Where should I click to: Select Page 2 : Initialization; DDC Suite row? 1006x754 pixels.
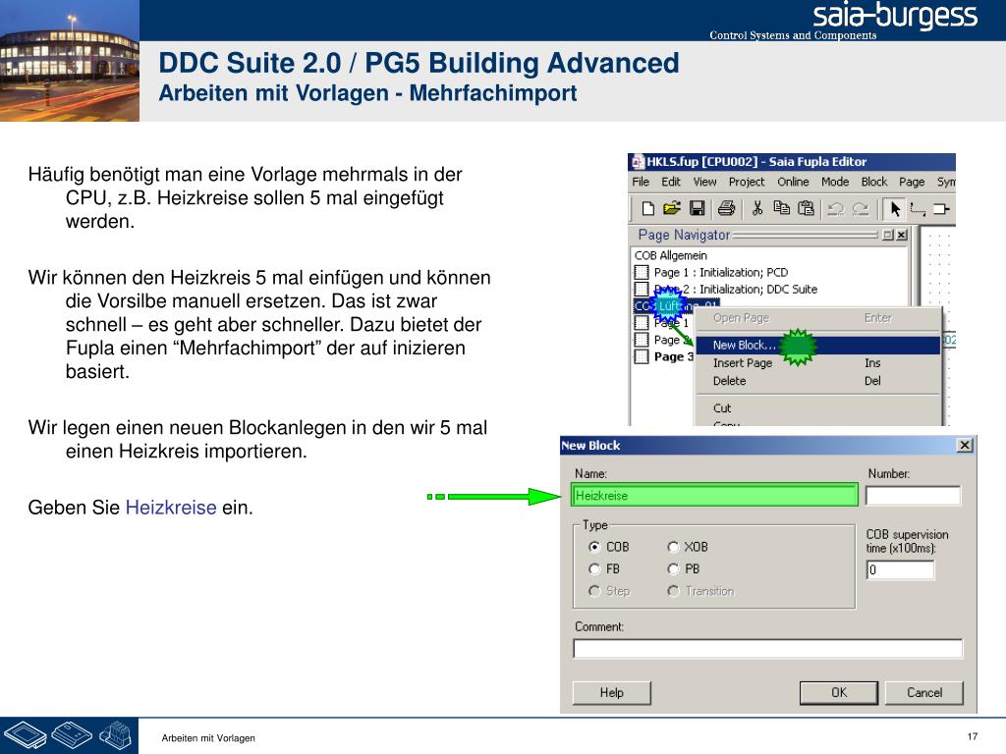[726, 290]
